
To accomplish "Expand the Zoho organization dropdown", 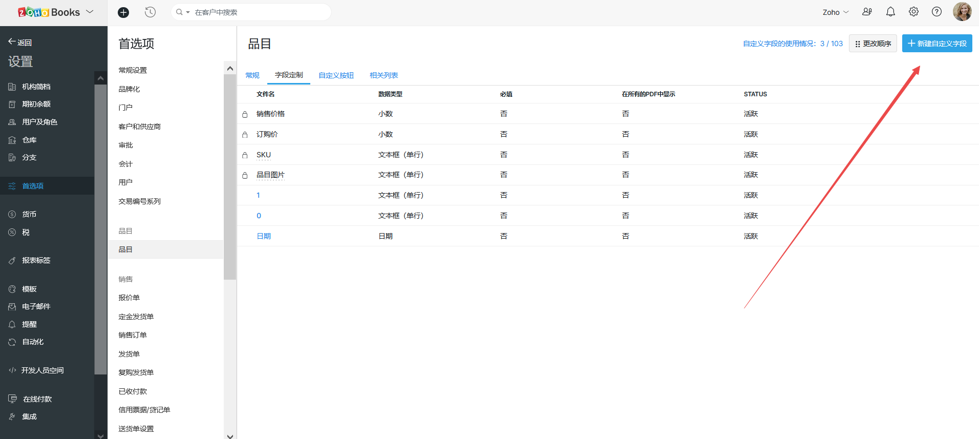I will pyautogui.click(x=836, y=12).
